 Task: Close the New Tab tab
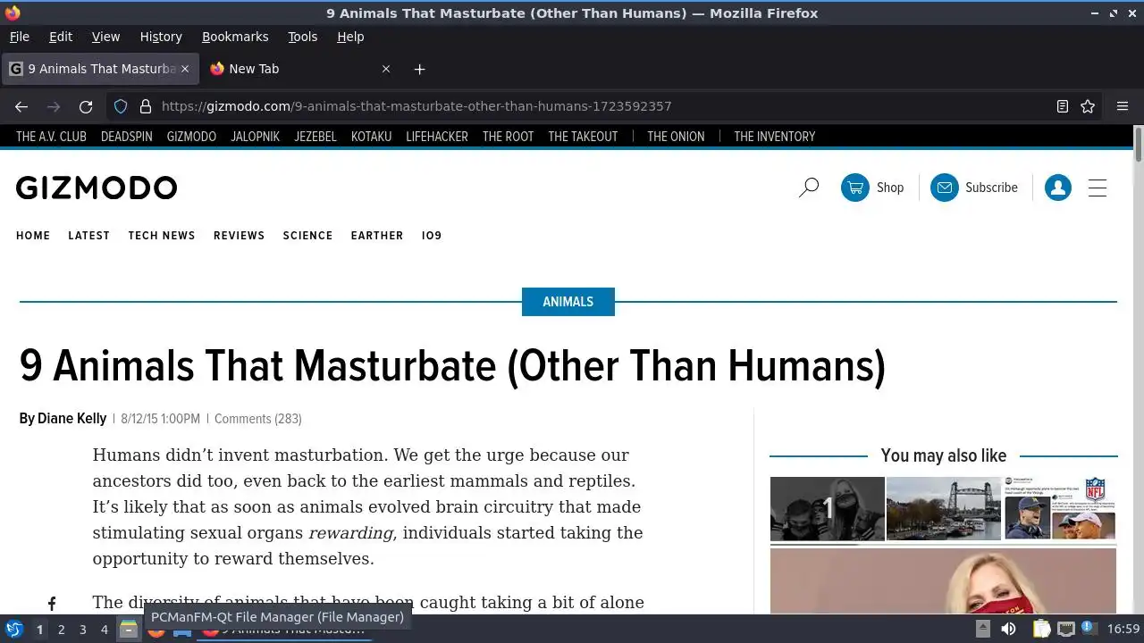[386, 69]
